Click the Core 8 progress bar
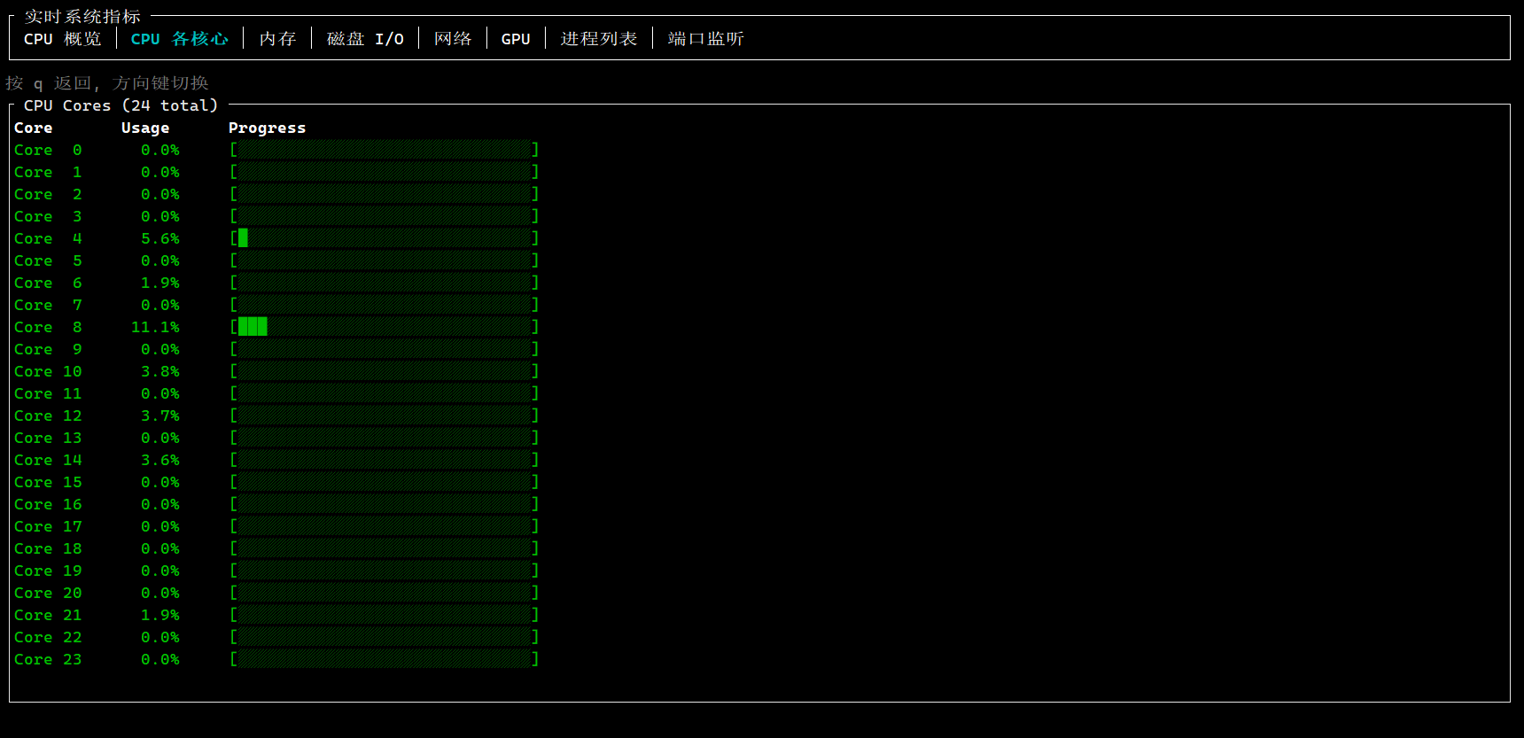1524x738 pixels. 385,327
